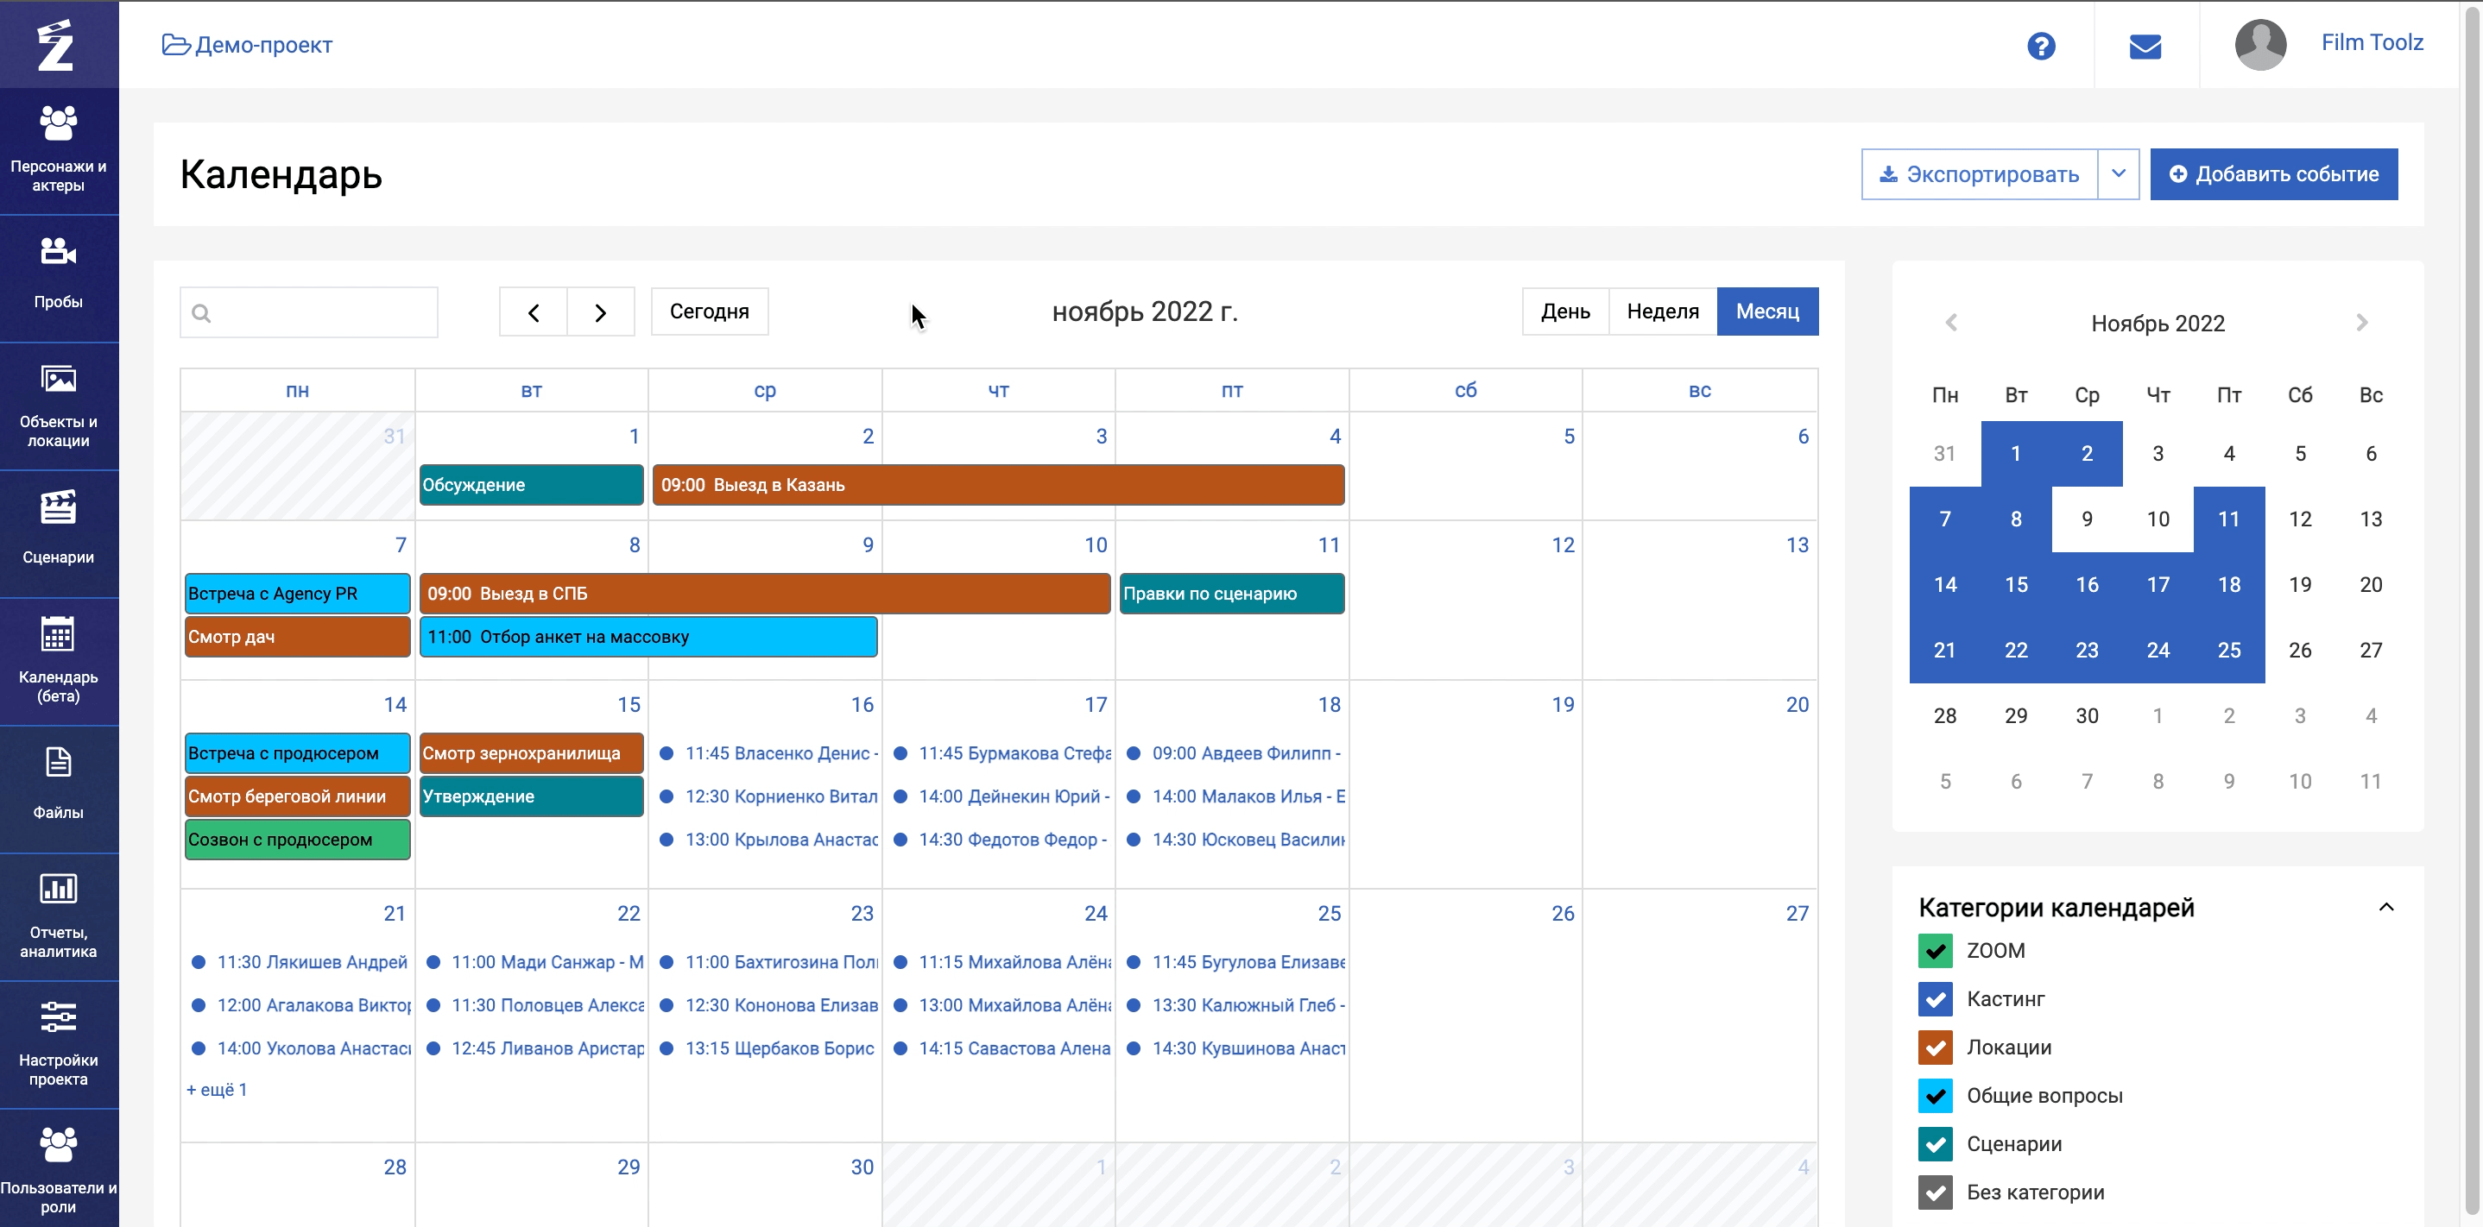Go to next month in mini calendar
This screenshot has height=1227, width=2483.
click(2361, 323)
